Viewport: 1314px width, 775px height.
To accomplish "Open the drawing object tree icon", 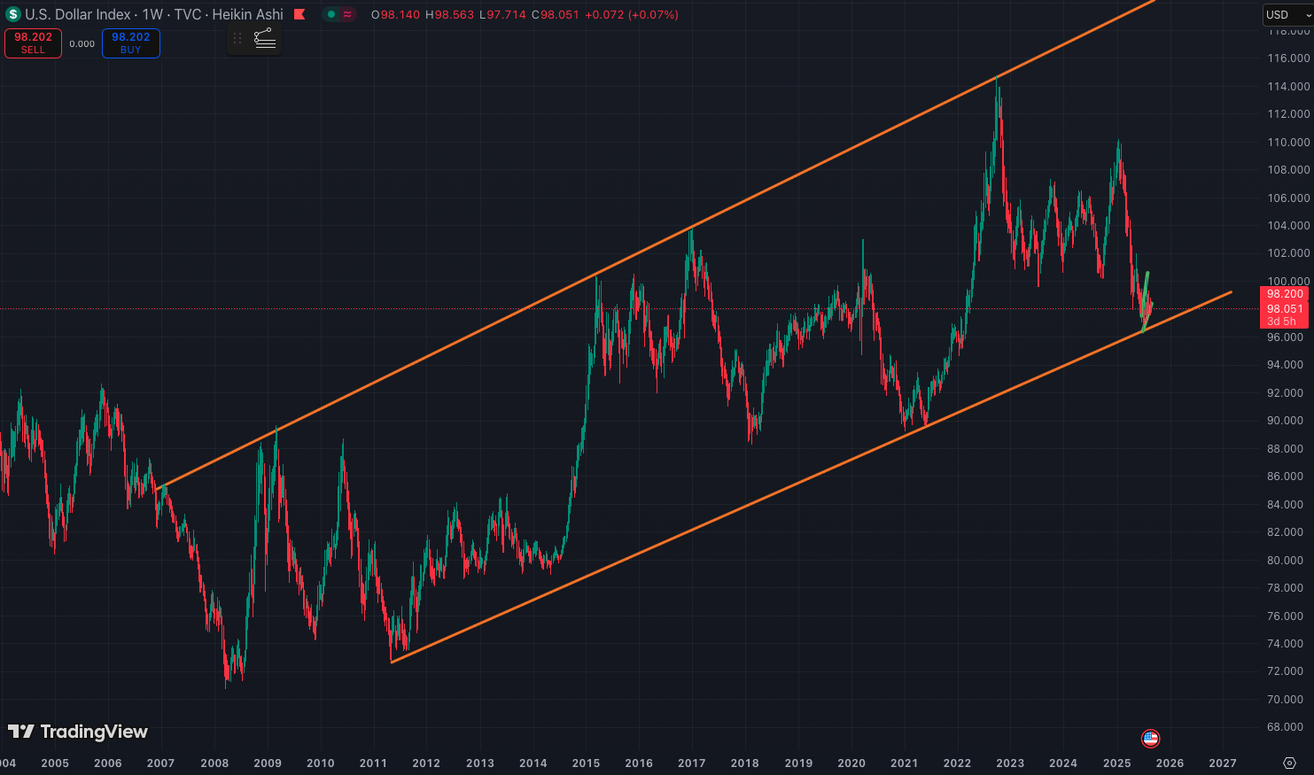I will click(264, 38).
